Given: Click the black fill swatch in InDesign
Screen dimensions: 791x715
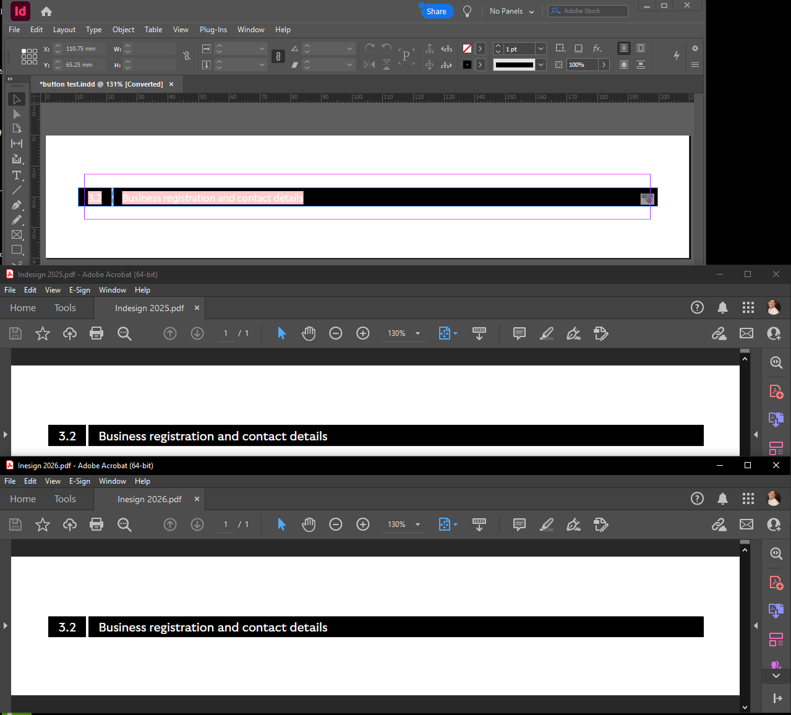Looking at the screenshot, I should coord(467,64).
